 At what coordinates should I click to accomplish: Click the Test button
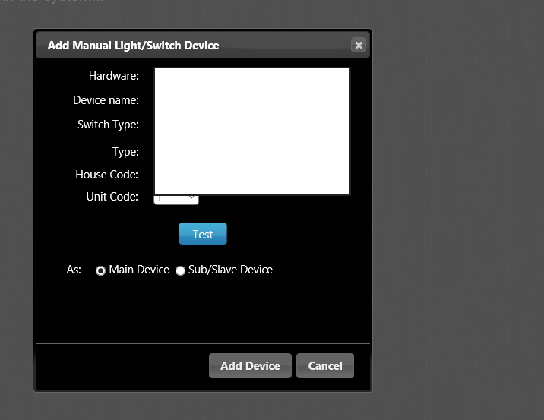pos(203,234)
